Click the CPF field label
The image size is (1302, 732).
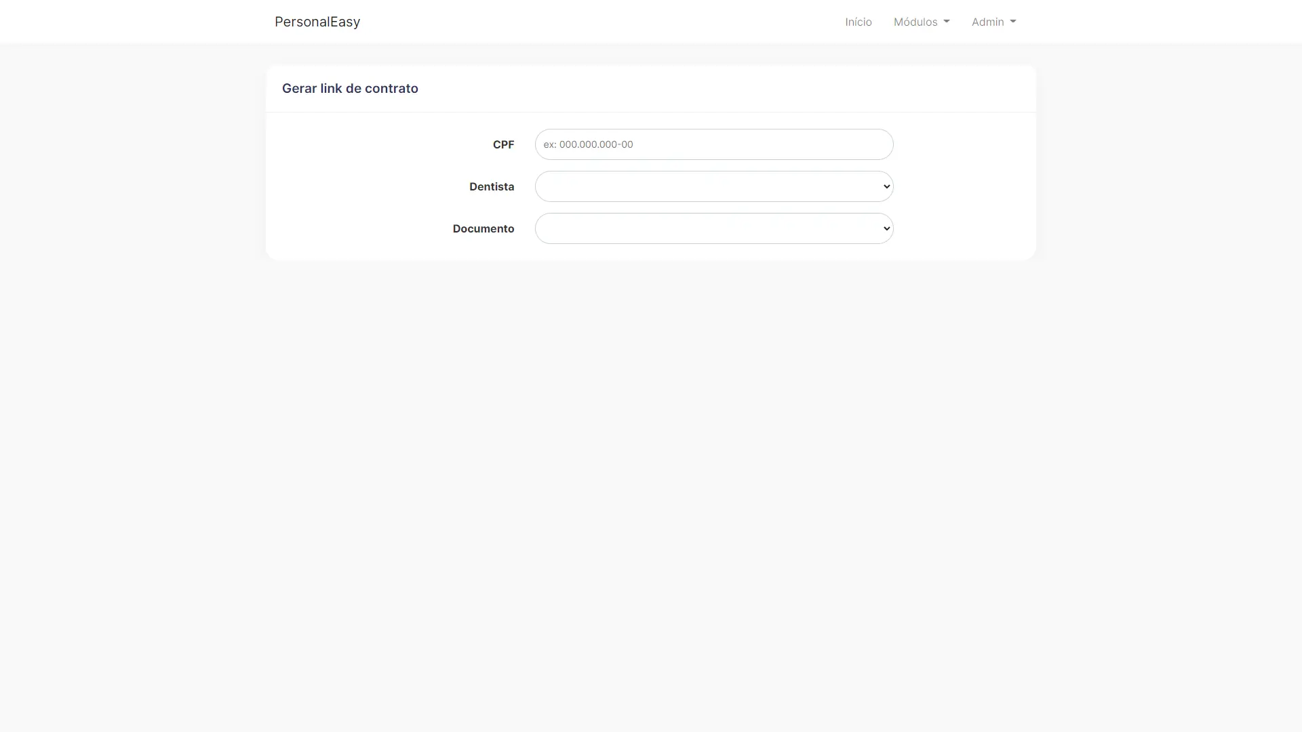tap(503, 144)
